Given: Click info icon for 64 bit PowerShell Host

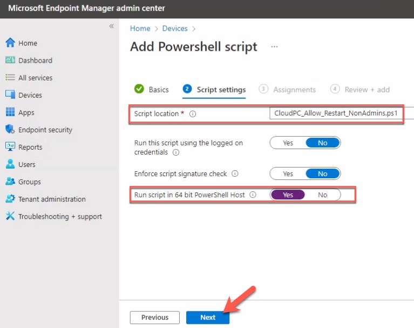Looking at the screenshot, I should pos(253,195).
